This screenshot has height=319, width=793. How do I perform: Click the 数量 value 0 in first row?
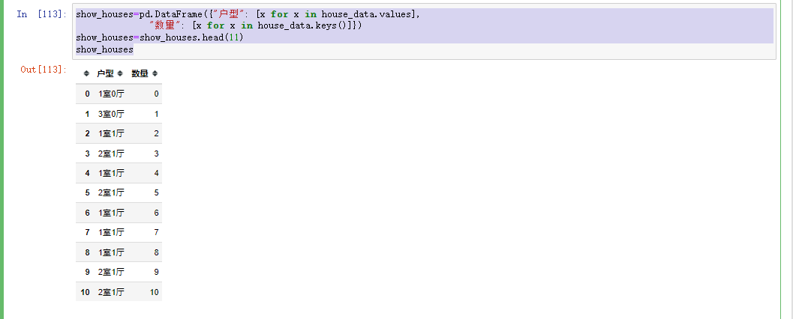coord(156,94)
